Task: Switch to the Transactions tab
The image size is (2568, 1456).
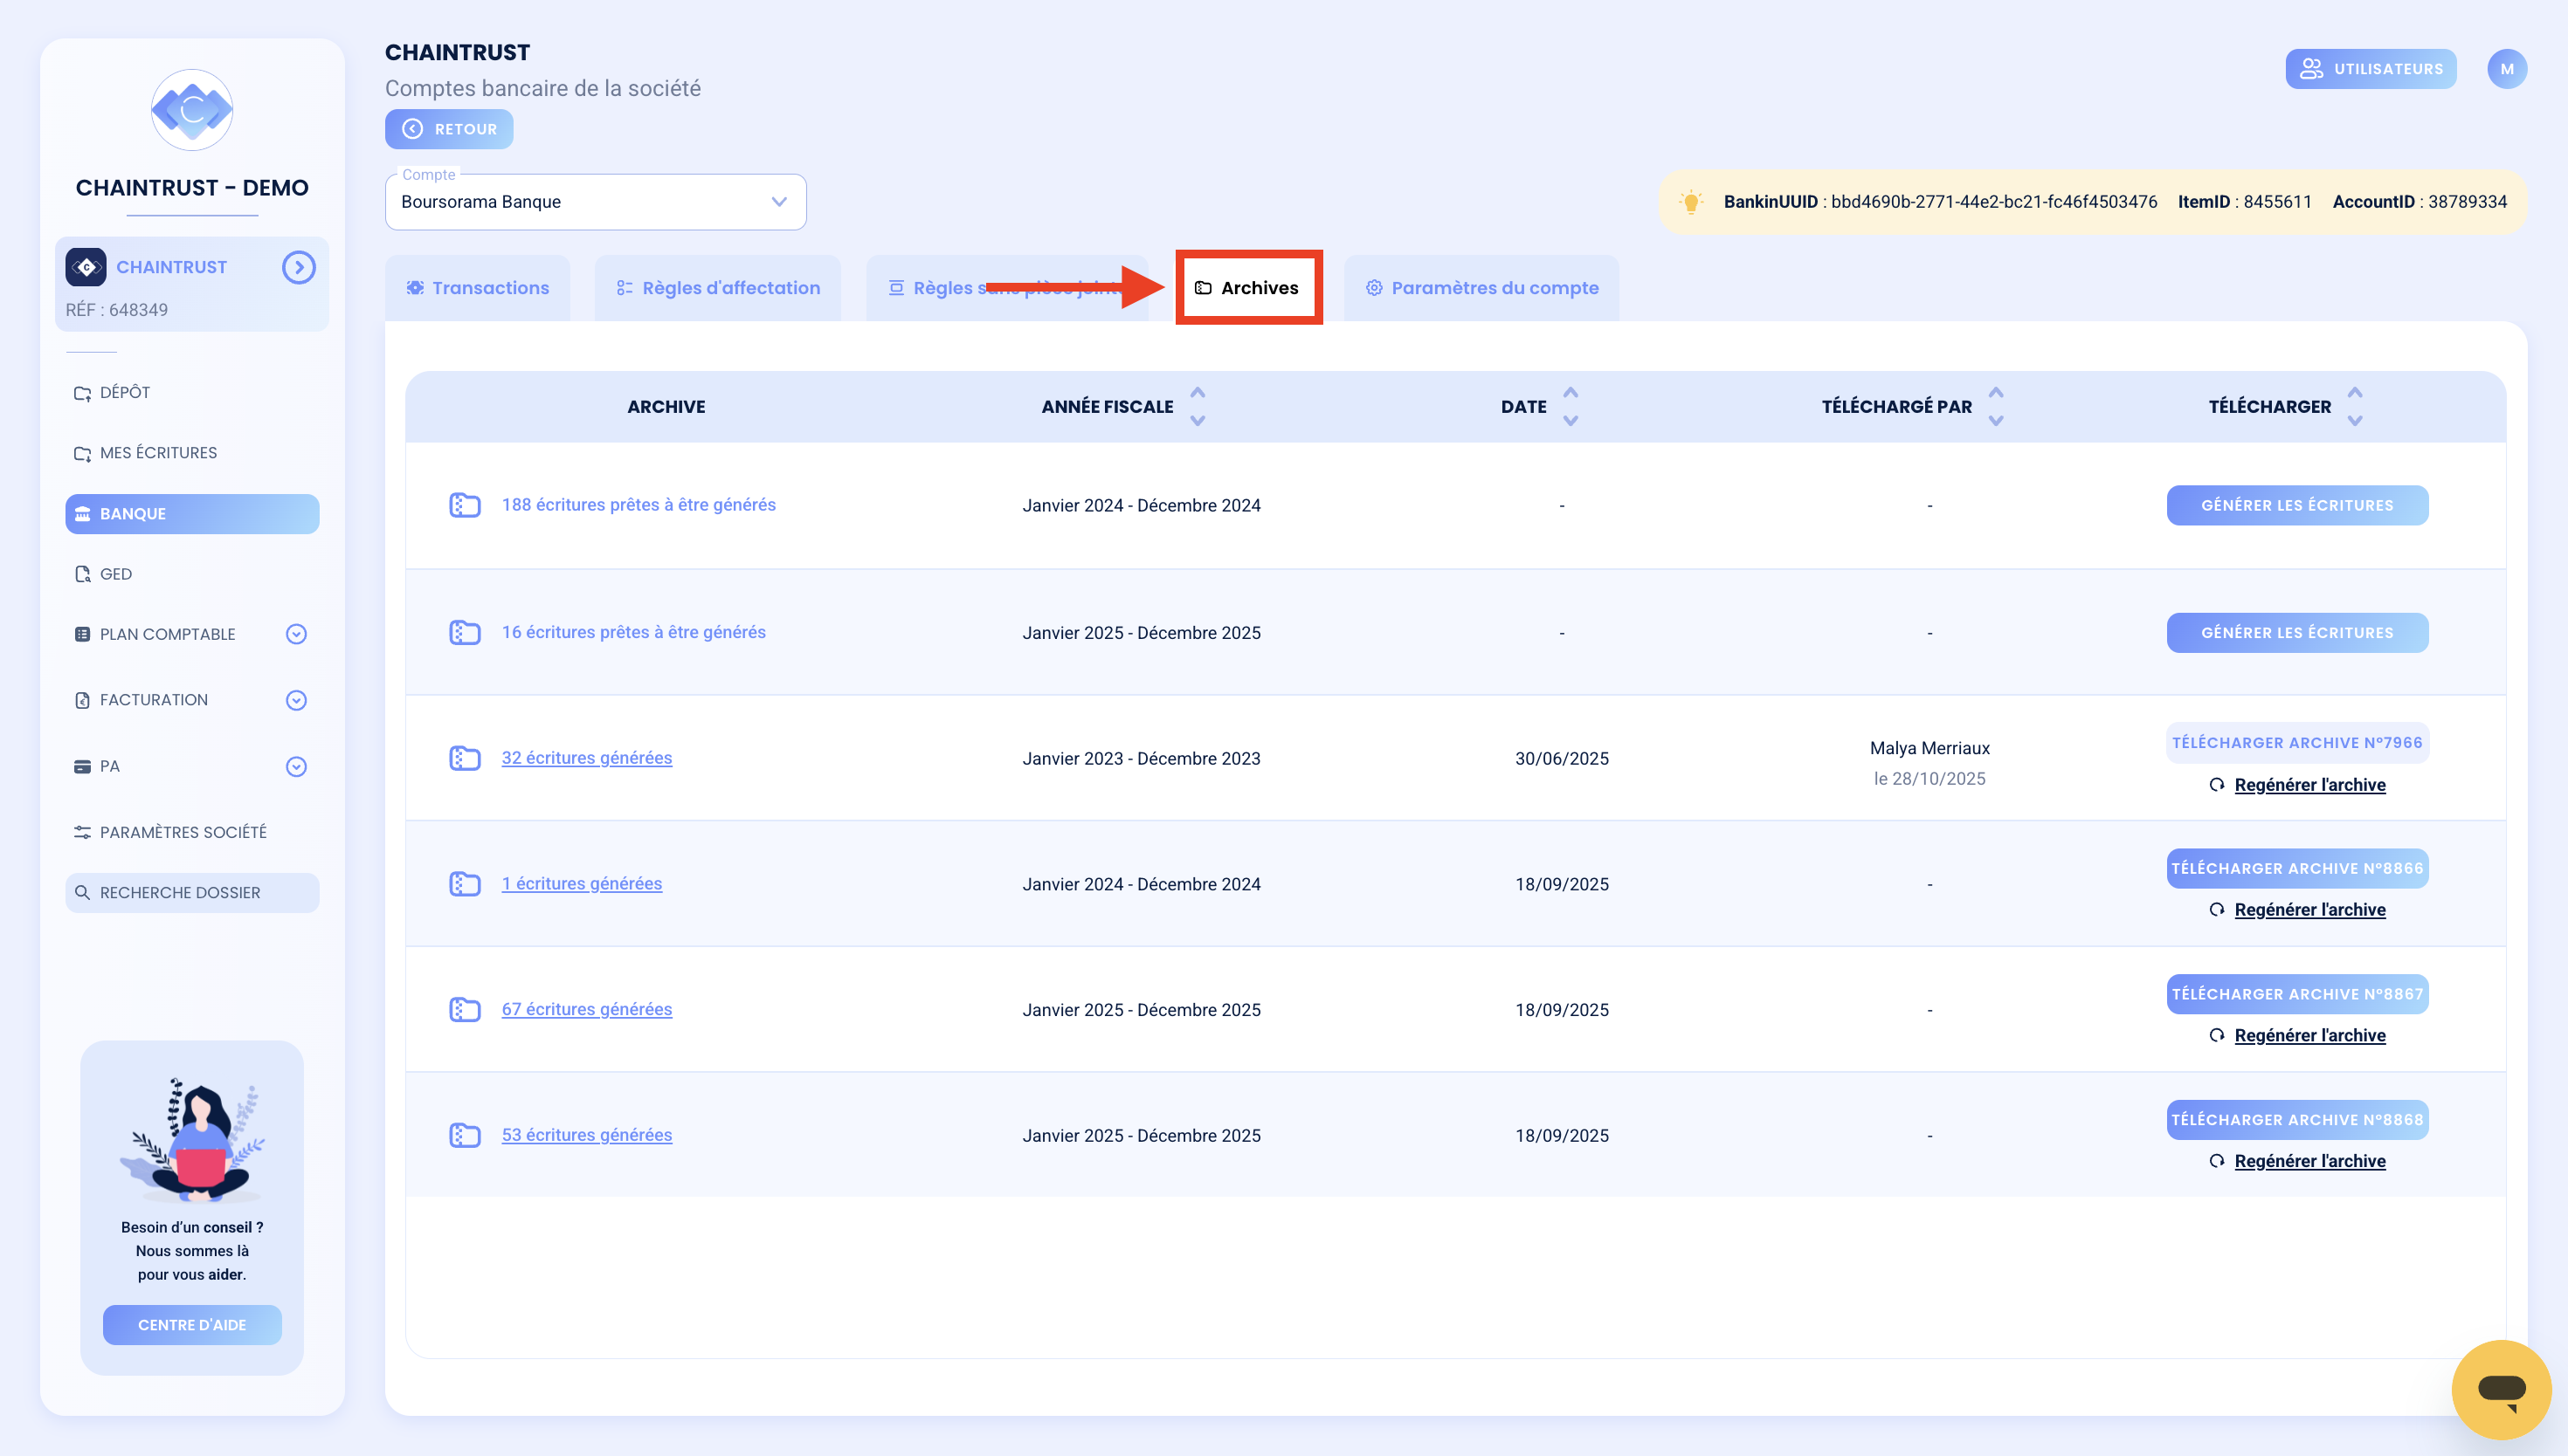Action: coord(477,288)
